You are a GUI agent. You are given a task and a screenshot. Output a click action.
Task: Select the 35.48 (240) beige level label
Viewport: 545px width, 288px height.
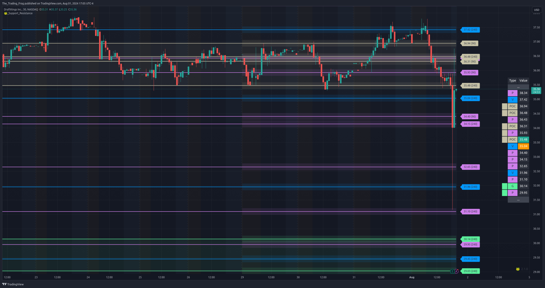pyautogui.click(x=470, y=86)
